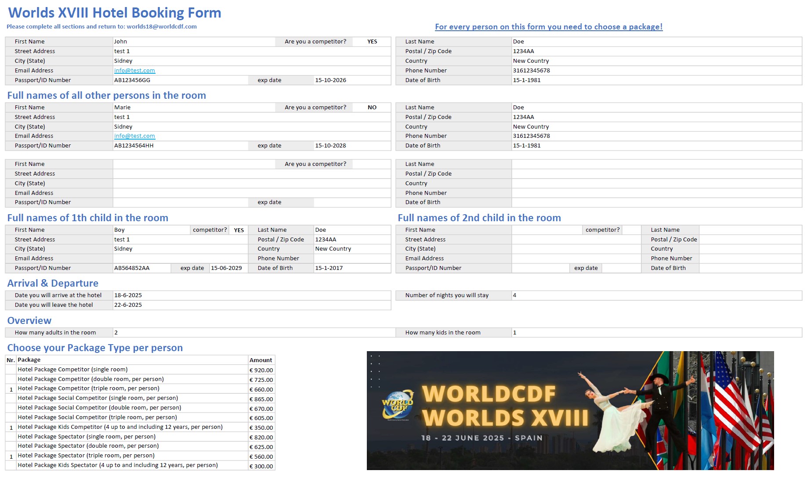Click the child's empty phone number field
Screen dimensions: 811x478
352,259
